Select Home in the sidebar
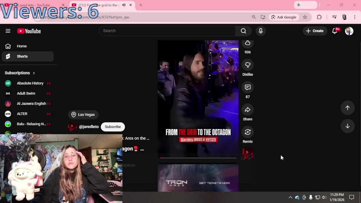Image resolution: width=361 pixels, height=203 pixels. [x=28, y=46]
